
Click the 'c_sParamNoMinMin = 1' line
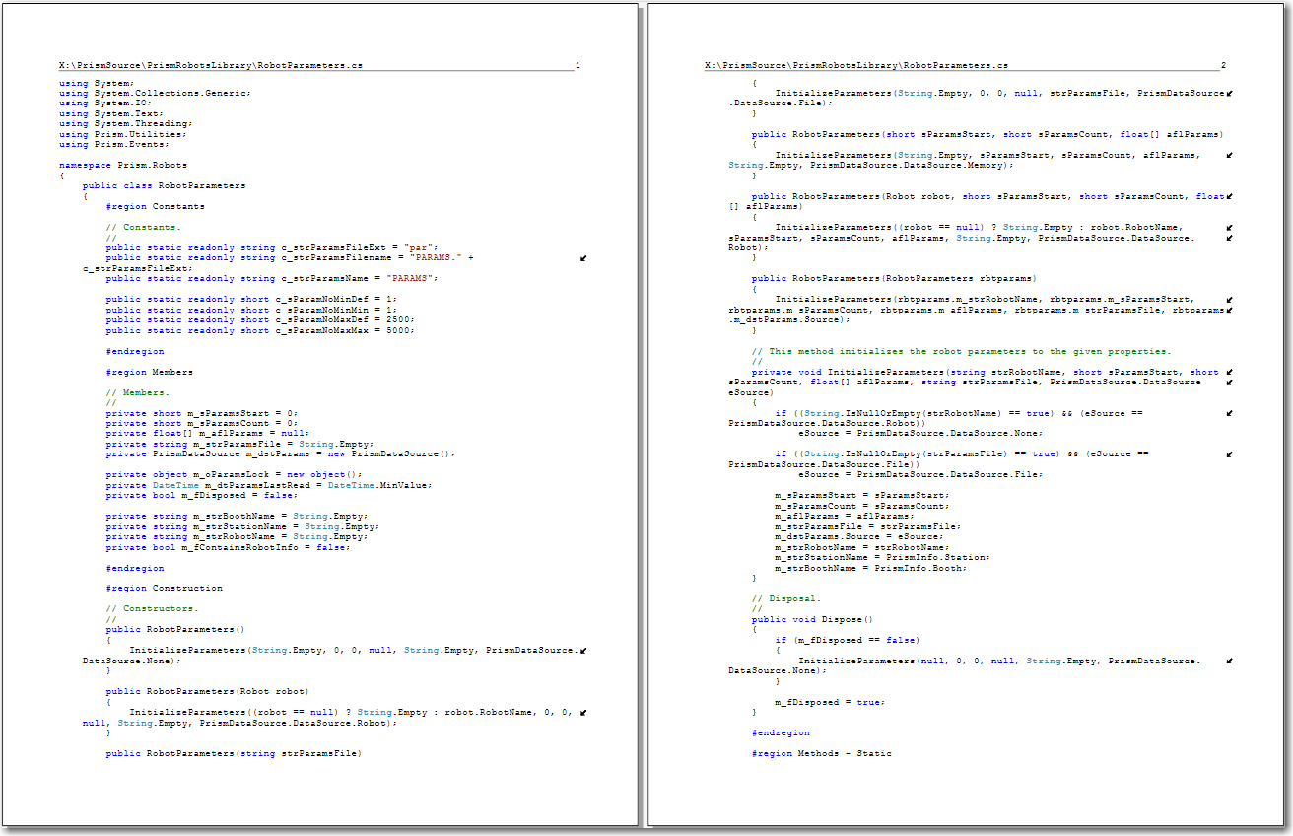click(251, 310)
